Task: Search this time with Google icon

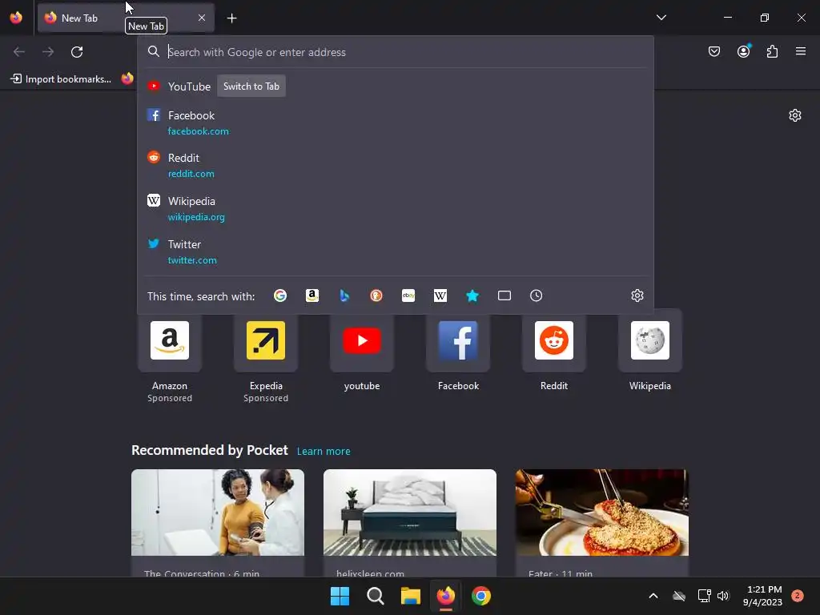Action: [x=280, y=296]
